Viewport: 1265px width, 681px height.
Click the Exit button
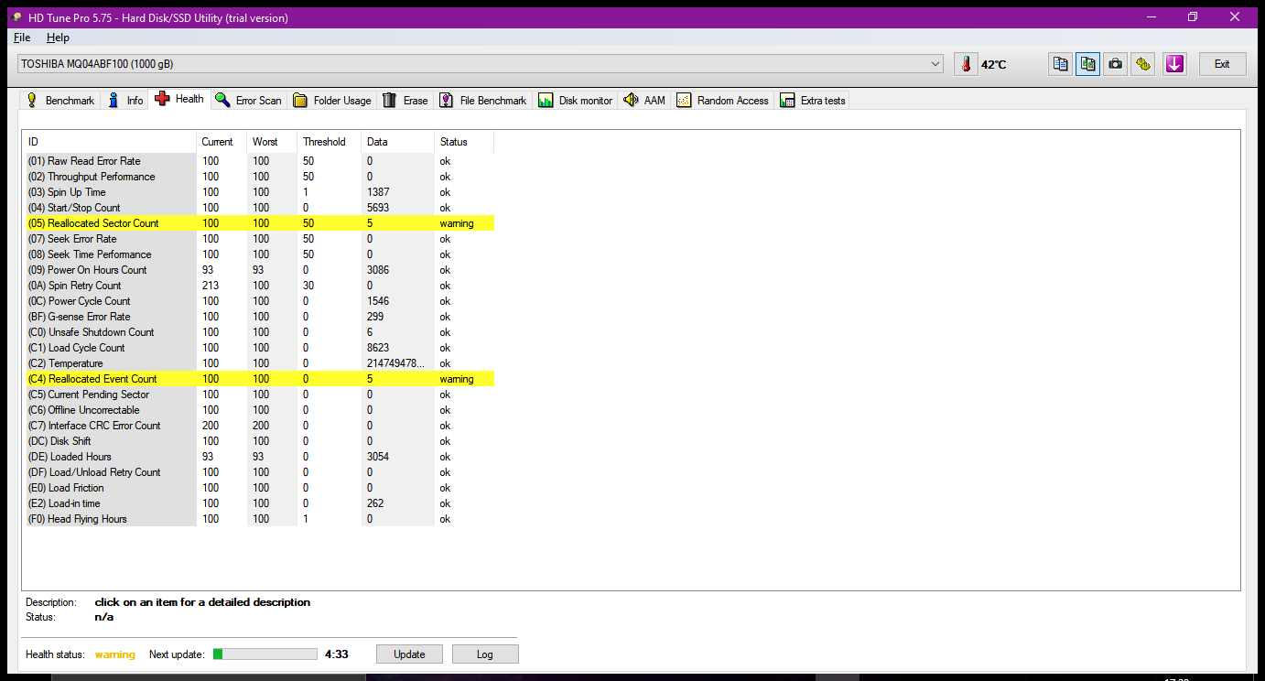tap(1222, 64)
